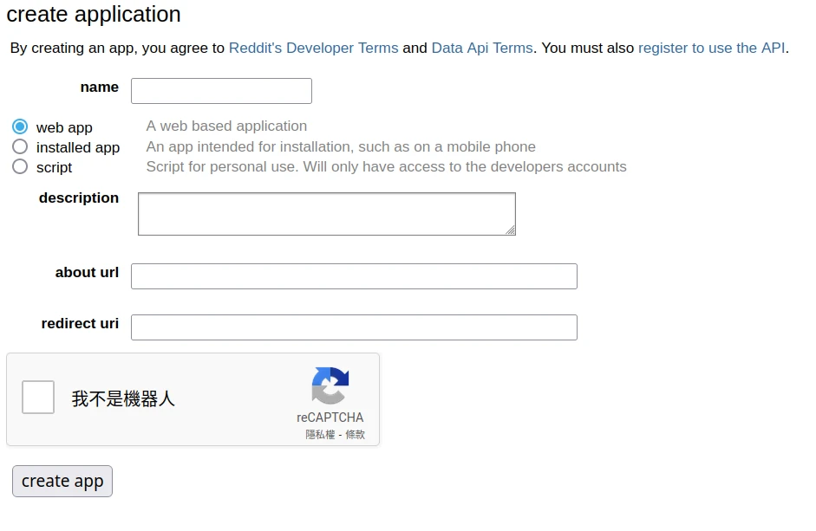Click the bold name field label
The height and width of the screenshot is (531, 816).
click(x=99, y=87)
